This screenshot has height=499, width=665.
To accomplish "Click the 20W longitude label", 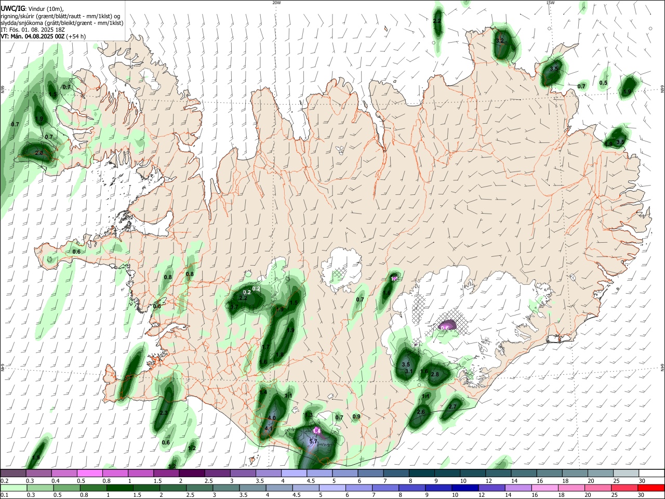I will click(x=276, y=3).
